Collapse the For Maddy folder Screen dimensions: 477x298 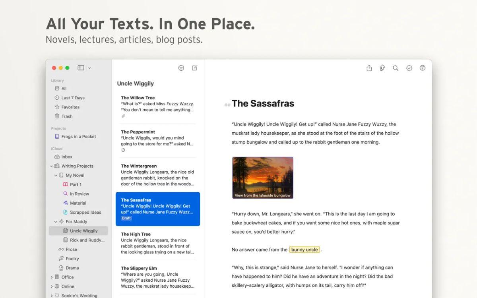[x=56, y=222]
